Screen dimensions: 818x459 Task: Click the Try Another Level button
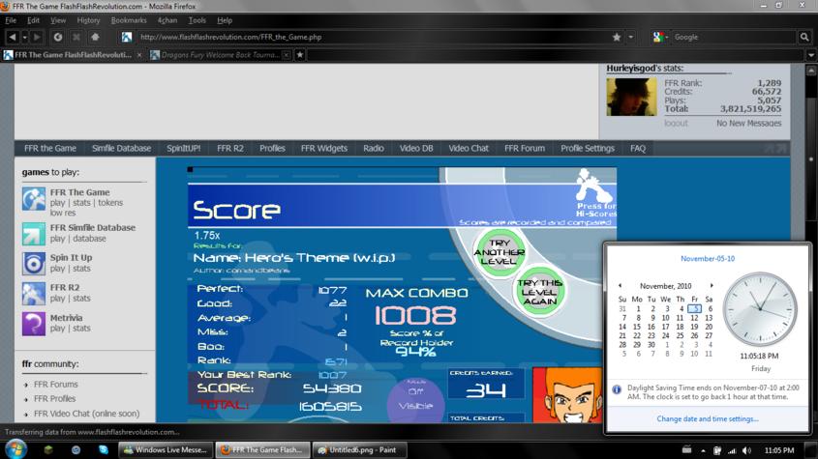tap(500, 252)
